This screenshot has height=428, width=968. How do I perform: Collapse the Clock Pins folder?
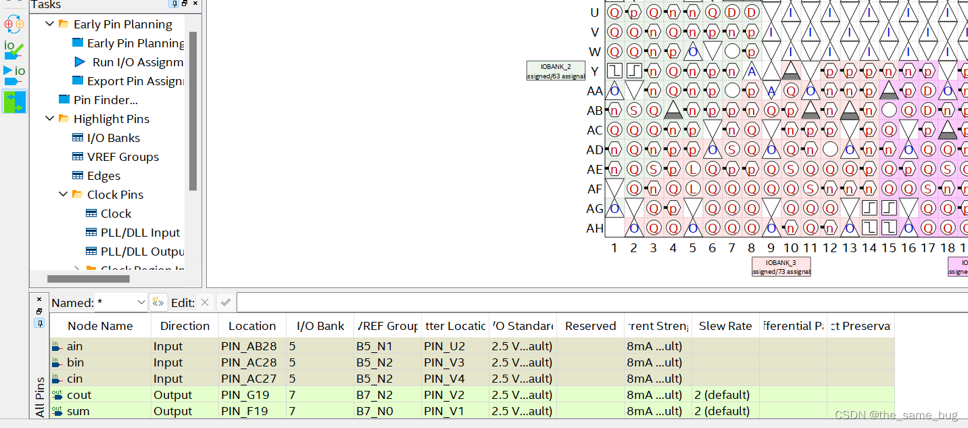click(63, 194)
